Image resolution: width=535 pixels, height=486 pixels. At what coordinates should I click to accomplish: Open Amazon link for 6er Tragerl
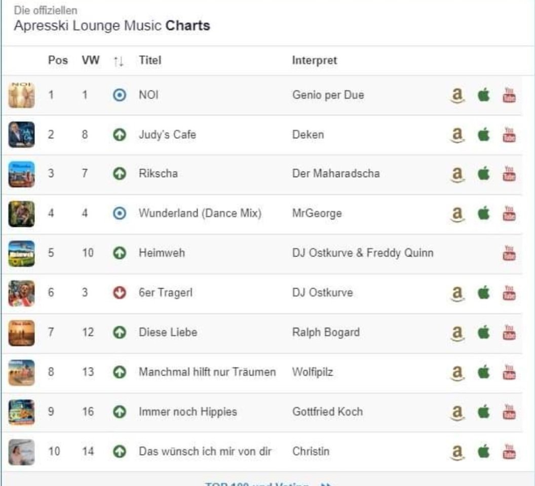pyautogui.click(x=457, y=293)
